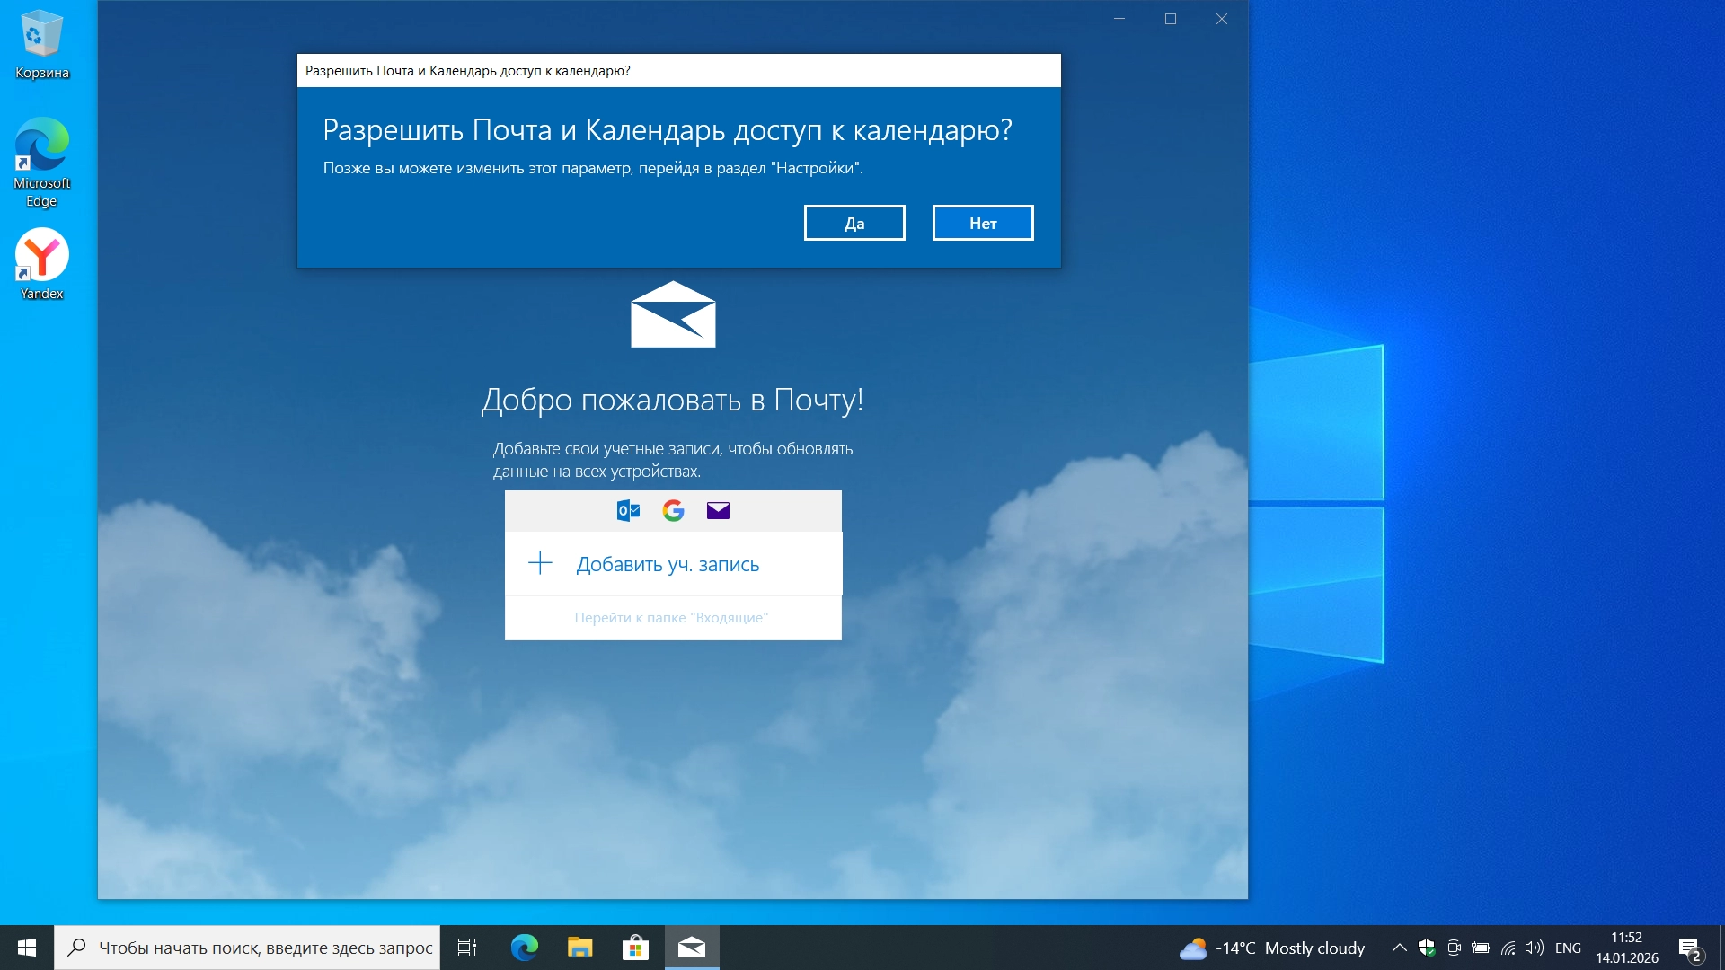Switch input language ENG indicator
The height and width of the screenshot is (970, 1725).
(x=1568, y=948)
